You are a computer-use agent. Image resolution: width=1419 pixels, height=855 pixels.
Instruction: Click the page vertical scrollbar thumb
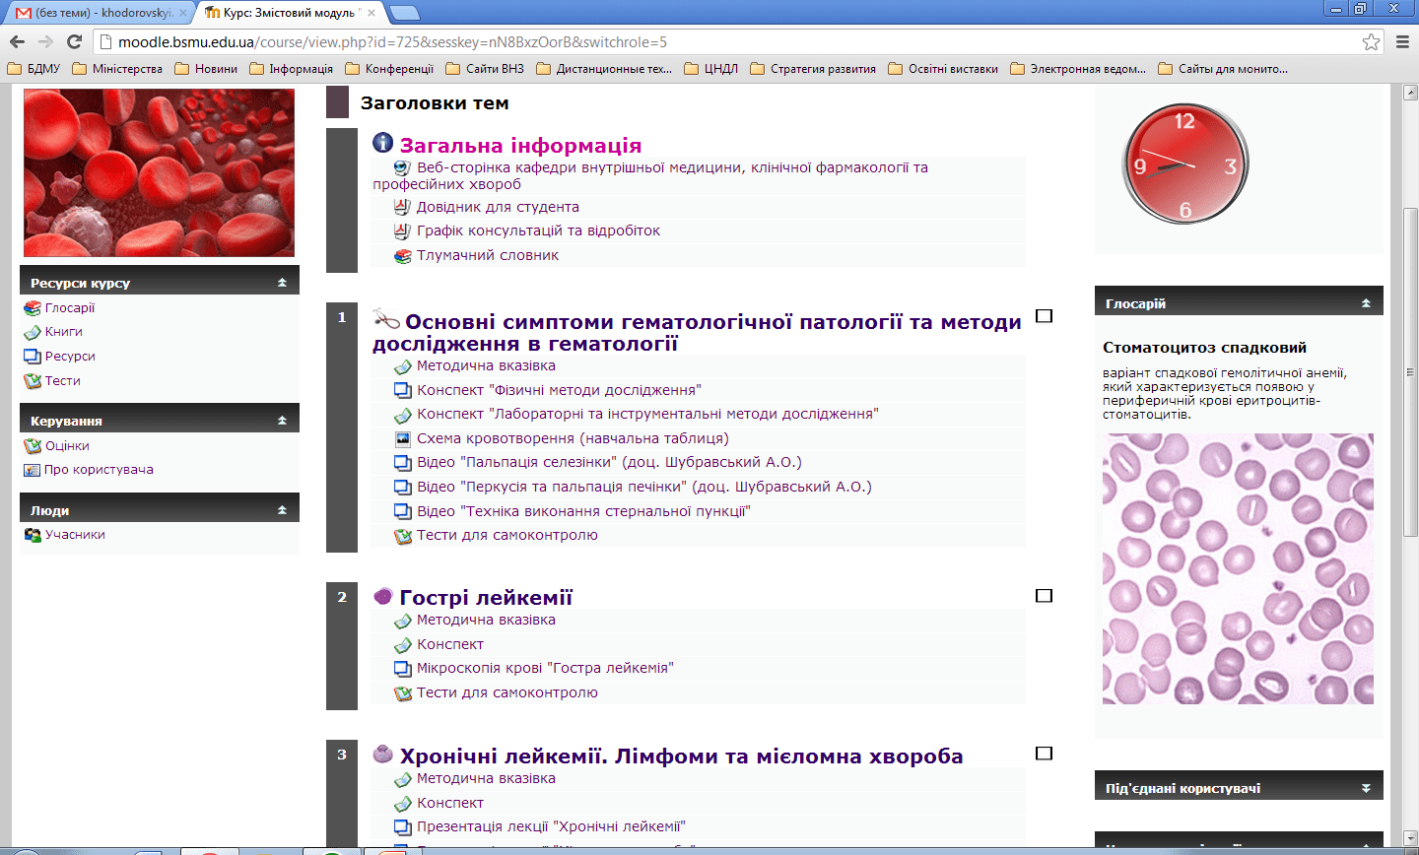tap(1410, 372)
